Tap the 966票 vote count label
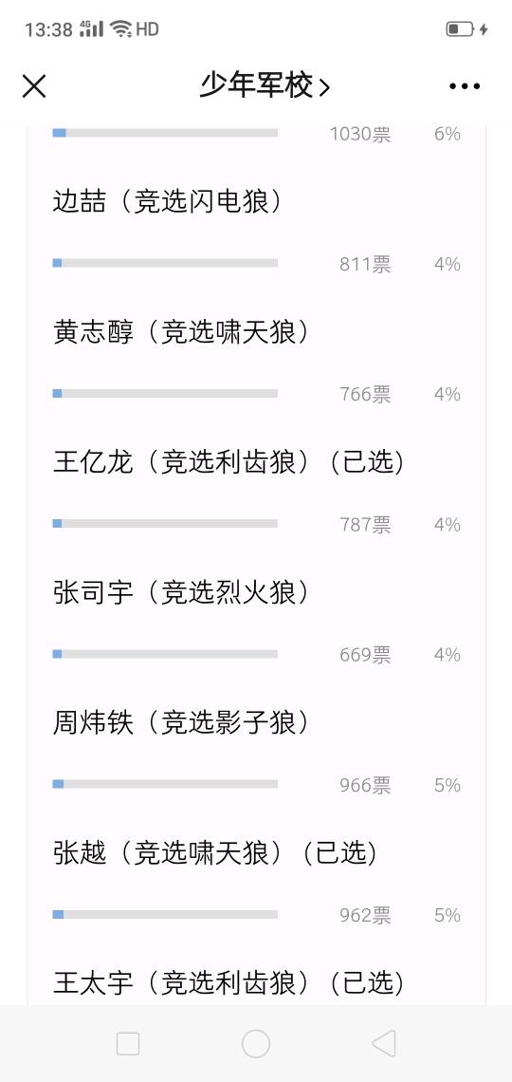 pos(365,785)
